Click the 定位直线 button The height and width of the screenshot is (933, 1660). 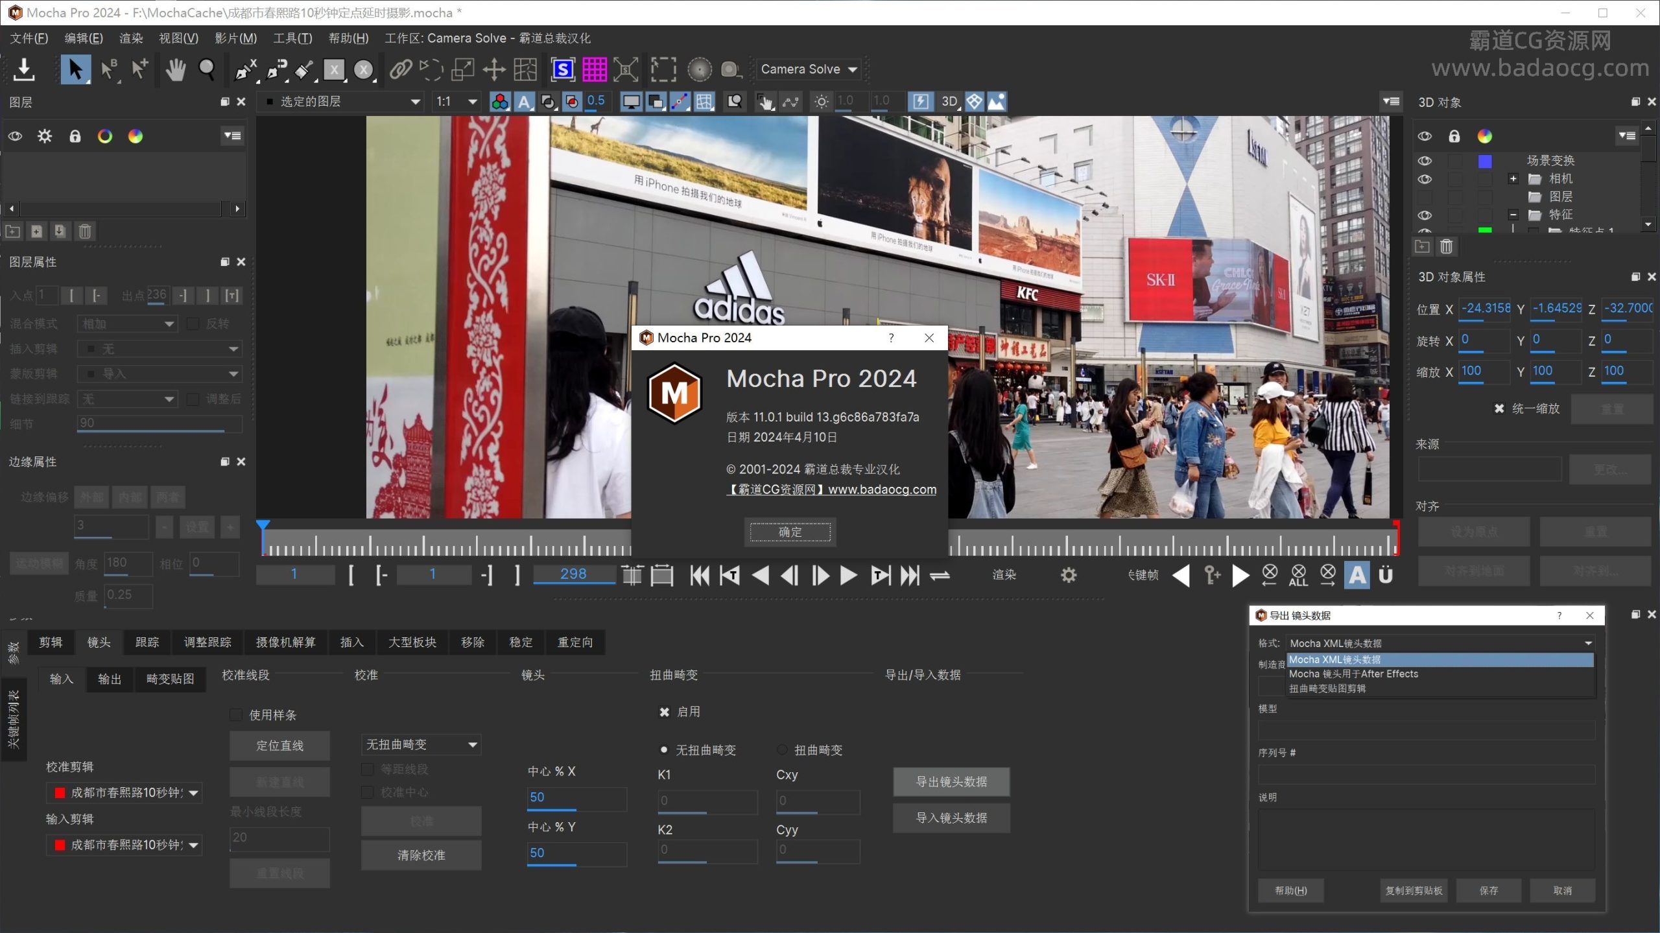[x=279, y=746]
